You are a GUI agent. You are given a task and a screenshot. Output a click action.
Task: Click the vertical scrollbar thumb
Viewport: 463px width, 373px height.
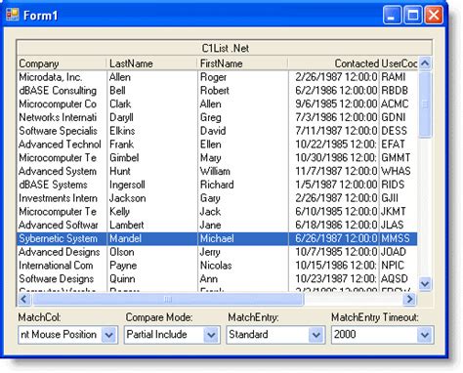[x=425, y=104]
